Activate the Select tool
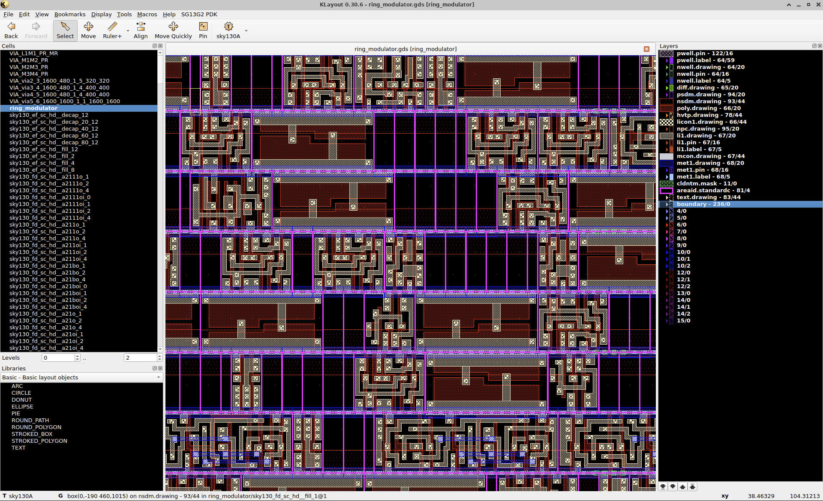 (65, 30)
